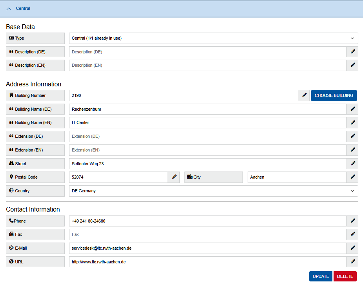Click the CHOOSE BUILDING button
The image size is (363, 283).
tap(334, 95)
